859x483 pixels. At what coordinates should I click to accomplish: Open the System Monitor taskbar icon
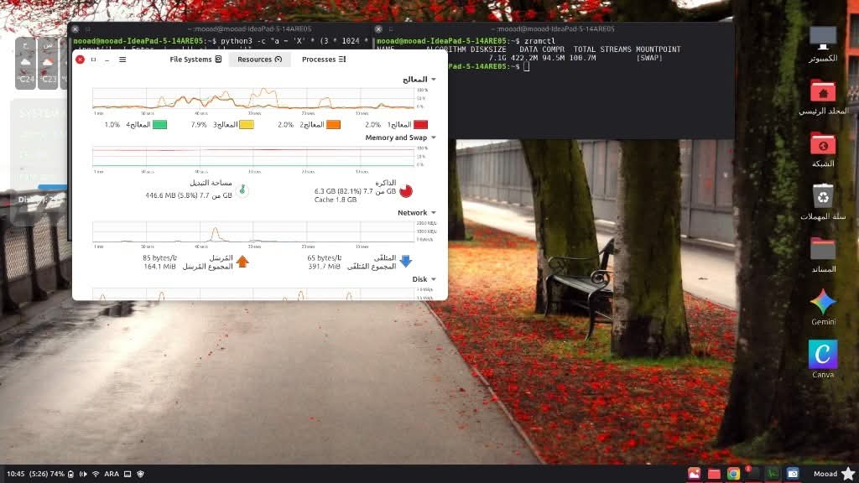point(773,474)
